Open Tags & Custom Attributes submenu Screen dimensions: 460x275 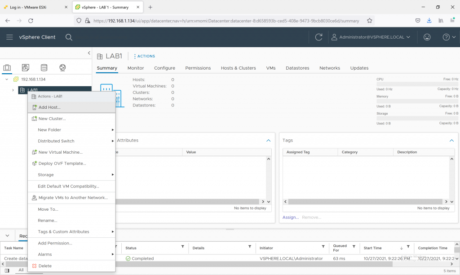(71, 231)
